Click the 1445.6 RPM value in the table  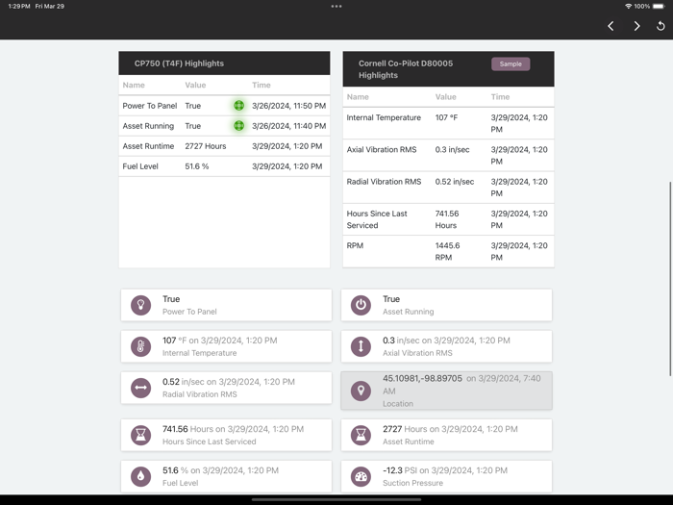pyautogui.click(x=447, y=252)
